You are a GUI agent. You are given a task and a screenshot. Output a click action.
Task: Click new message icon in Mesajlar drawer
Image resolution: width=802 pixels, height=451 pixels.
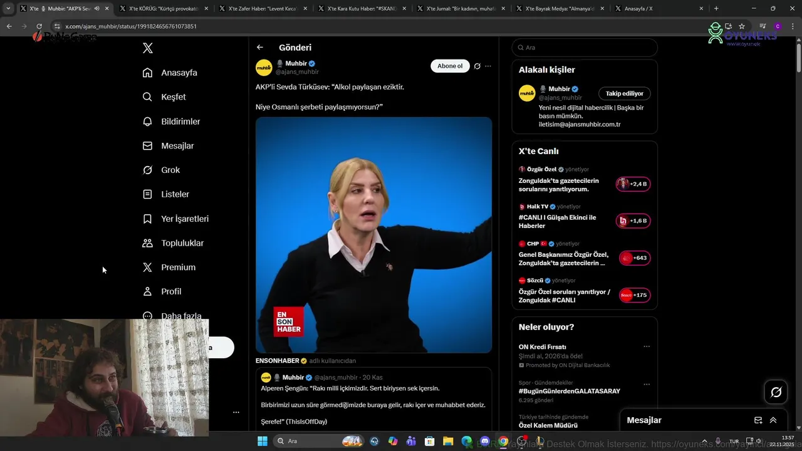point(758,420)
